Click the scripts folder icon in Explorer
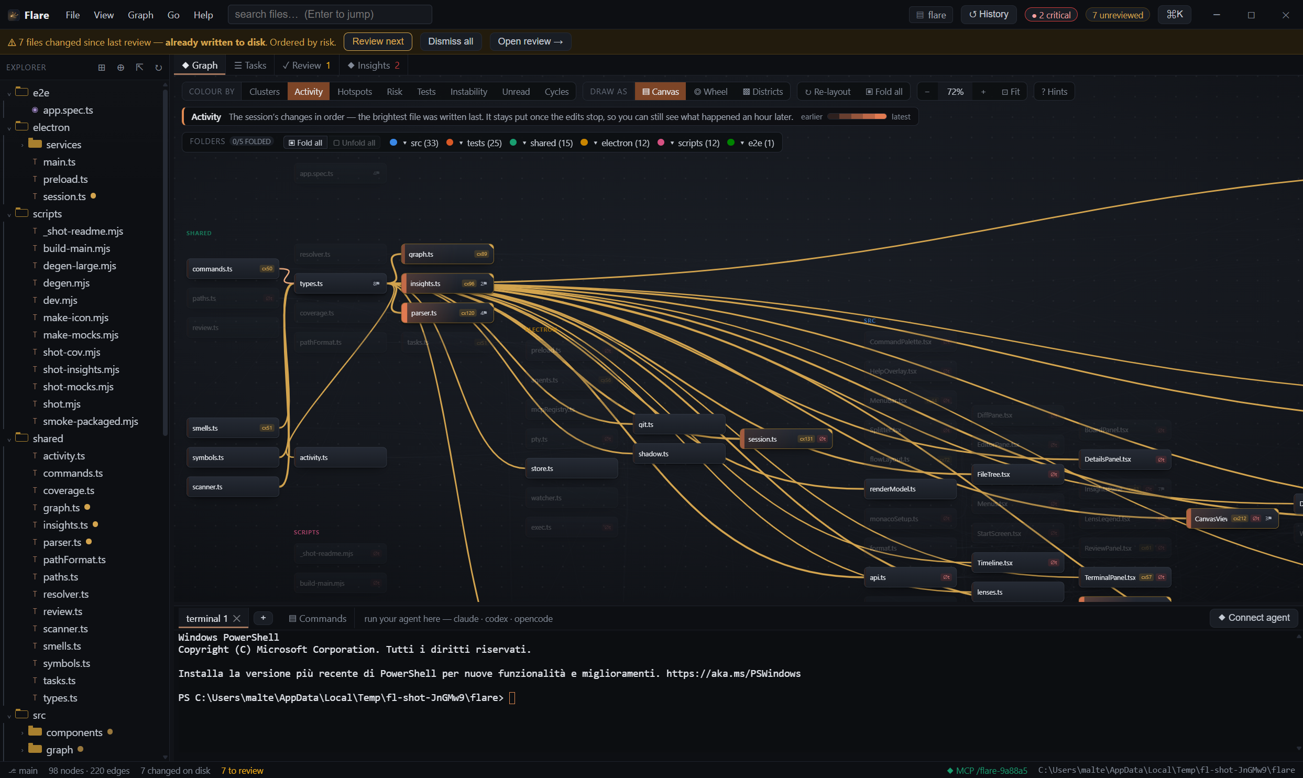Screen dimensions: 1303x778 pos(22,212)
